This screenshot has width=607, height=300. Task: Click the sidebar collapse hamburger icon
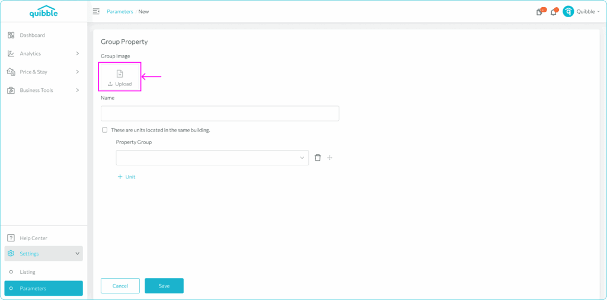pyautogui.click(x=97, y=11)
